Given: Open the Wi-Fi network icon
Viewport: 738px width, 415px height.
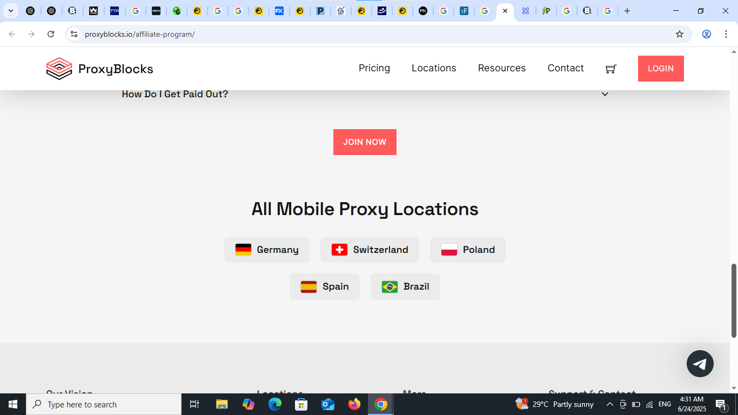Looking at the screenshot, I should pyautogui.click(x=649, y=404).
